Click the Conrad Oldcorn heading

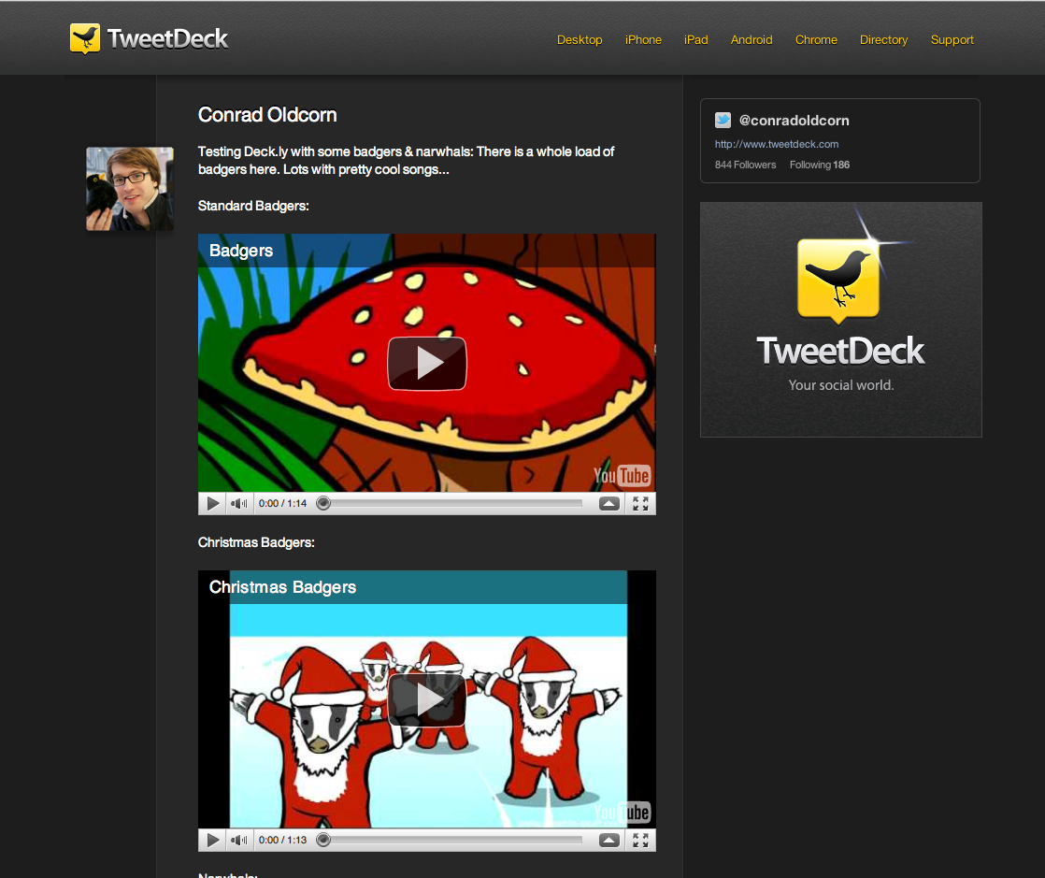267,115
